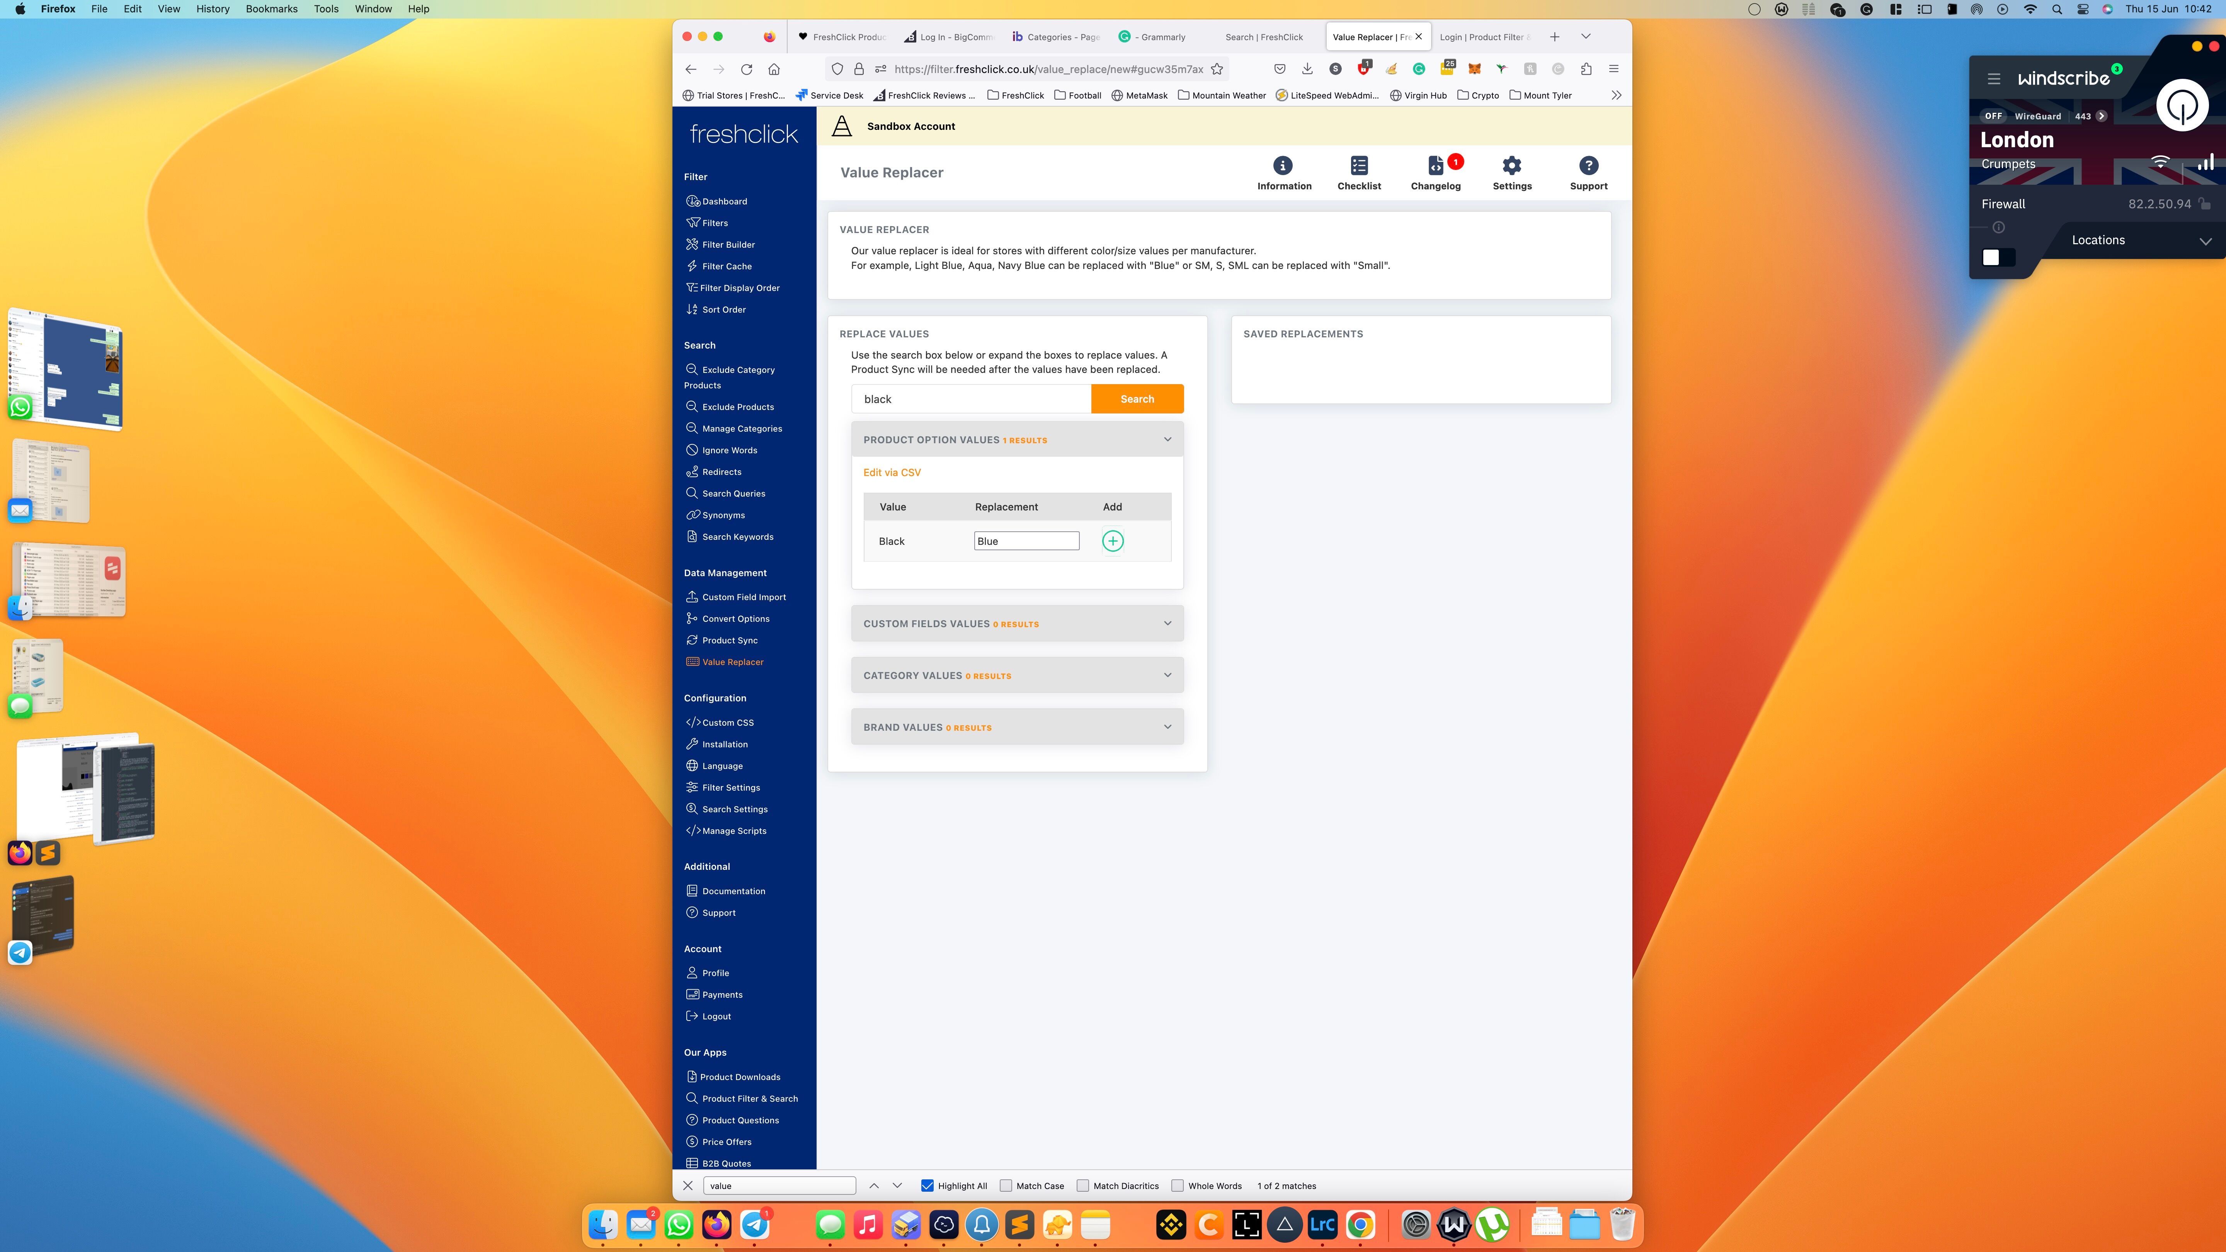The width and height of the screenshot is (2226, 1252).
Task: Open the Changelog with notification badge
Action: click(x=1435, y=172)
